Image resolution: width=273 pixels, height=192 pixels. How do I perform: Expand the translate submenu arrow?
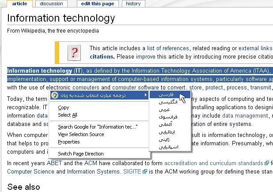145,95
